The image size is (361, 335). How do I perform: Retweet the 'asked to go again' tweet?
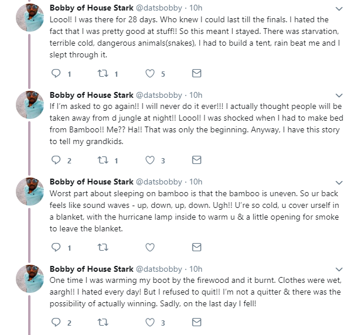point(104,160)
